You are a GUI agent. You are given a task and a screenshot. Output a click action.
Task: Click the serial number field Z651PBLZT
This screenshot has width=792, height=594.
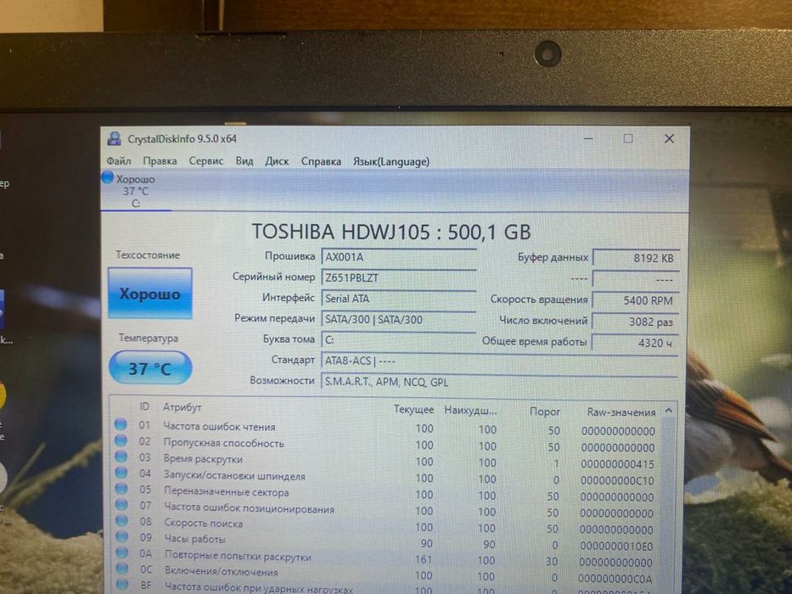click(x=398, y=277)
